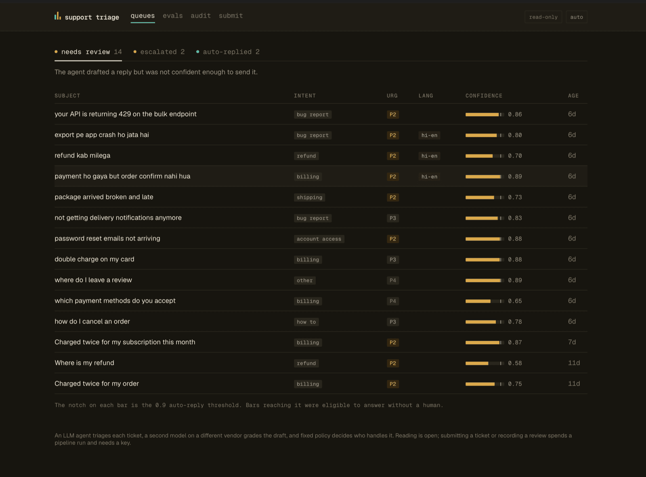Click the confidence bar showing 0.86
Image resolution: width=646 pixels, height=477 pixels.
(x=484, y=115)
